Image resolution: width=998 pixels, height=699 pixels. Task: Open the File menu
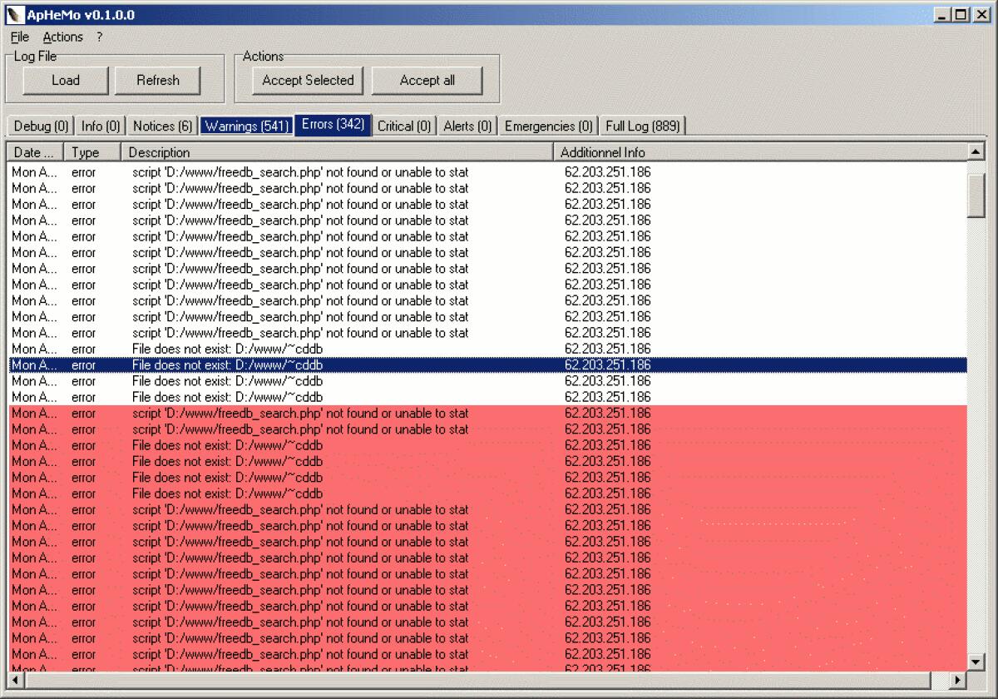click(x=18, y=37)
